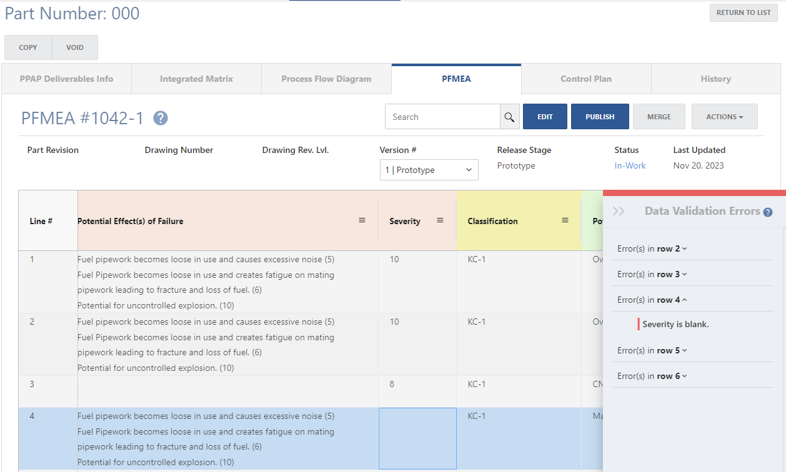
Task: Open Classification column menu icon
Action: pyautogui.click(x=565, y=220)
